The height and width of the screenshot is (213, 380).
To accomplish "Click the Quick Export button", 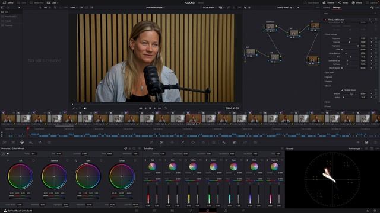I will 311,2.
